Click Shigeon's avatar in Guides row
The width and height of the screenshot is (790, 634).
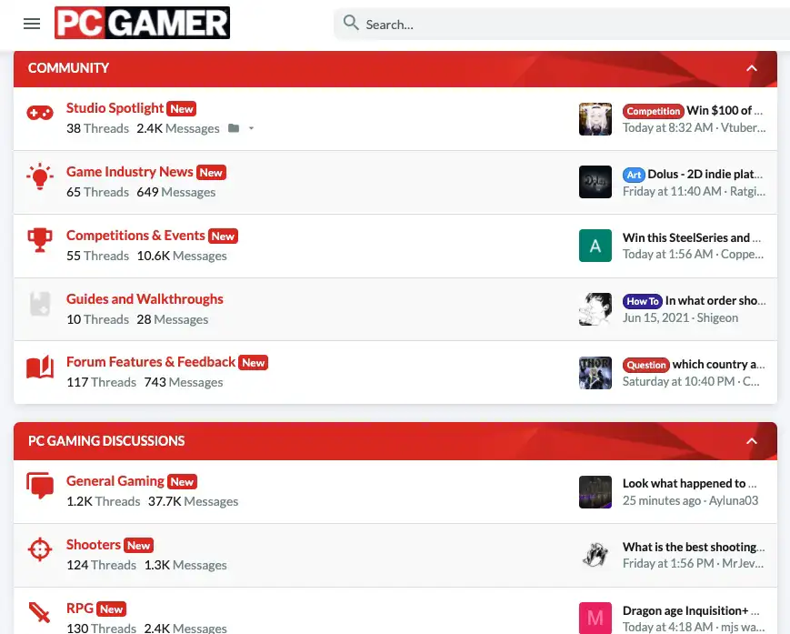(595, 309)
